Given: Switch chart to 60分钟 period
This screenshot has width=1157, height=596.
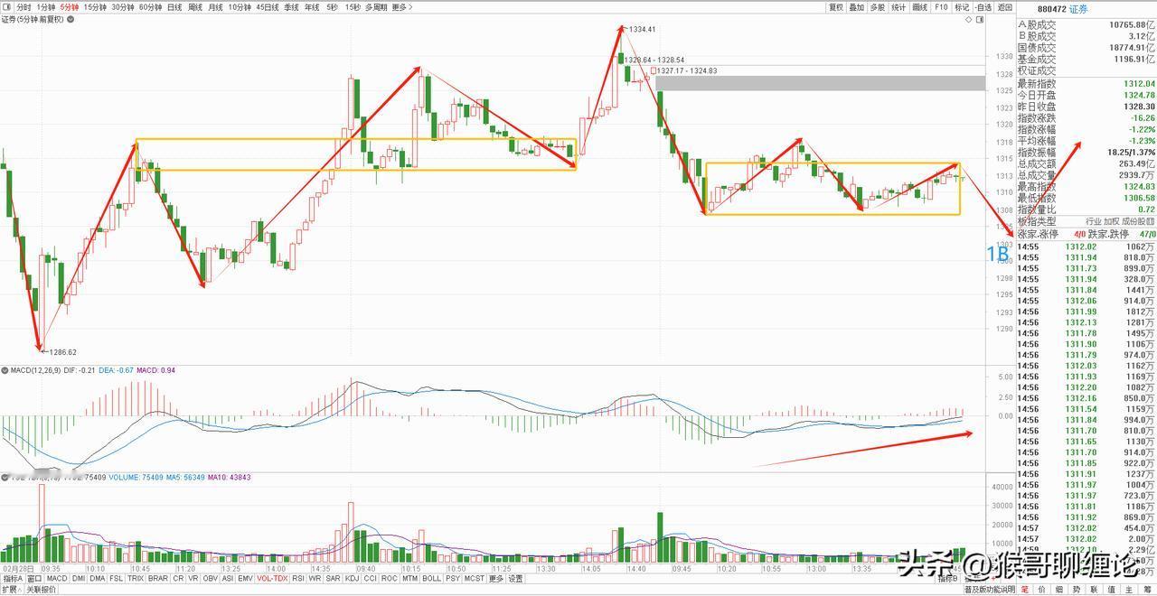Looking at the screenshot, I should click(x=150, y=7).
